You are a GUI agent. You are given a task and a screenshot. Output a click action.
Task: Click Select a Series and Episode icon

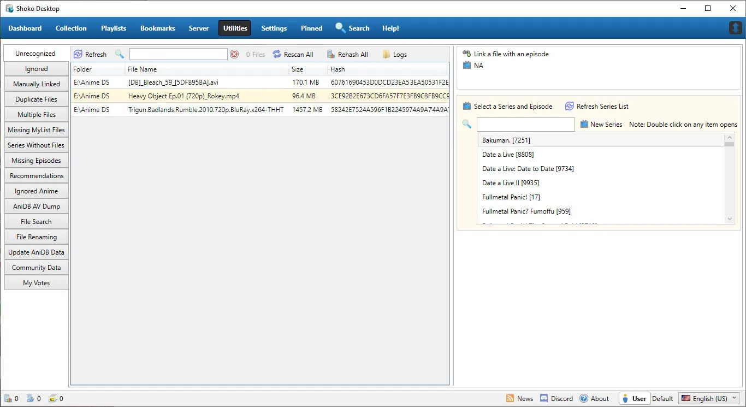[467, 106]
